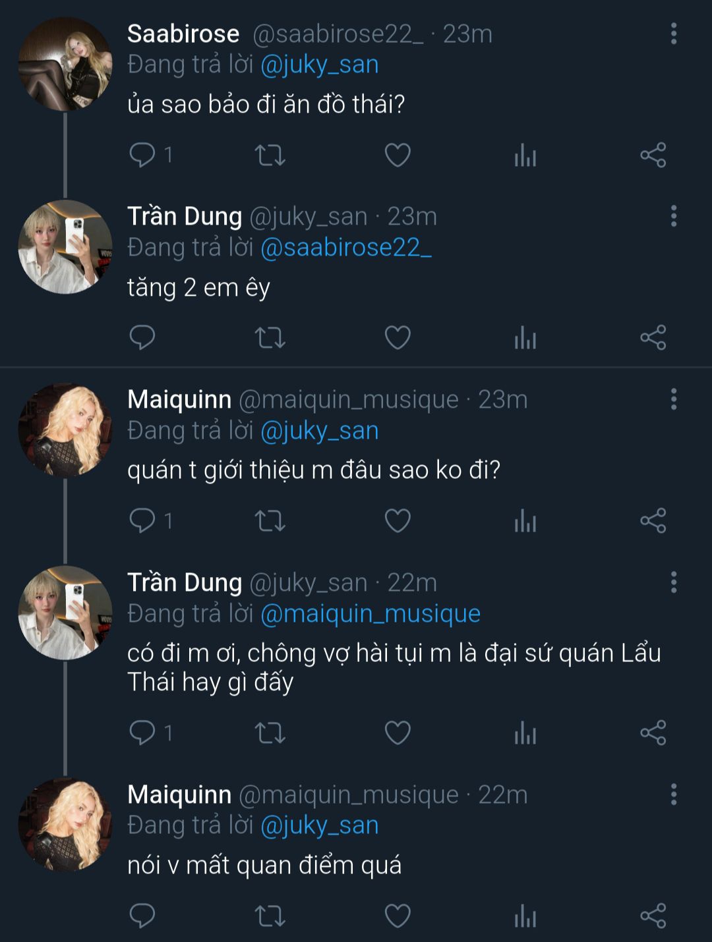The width and height of the screenshot is (712, 942).
Task: Reply to Trần Dung's "tăng 2 em êy" tweet
Action: 142,338
